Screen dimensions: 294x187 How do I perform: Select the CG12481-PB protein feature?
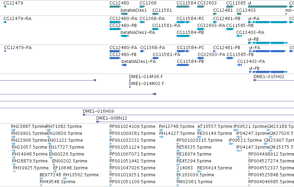[x=214, y=51]
